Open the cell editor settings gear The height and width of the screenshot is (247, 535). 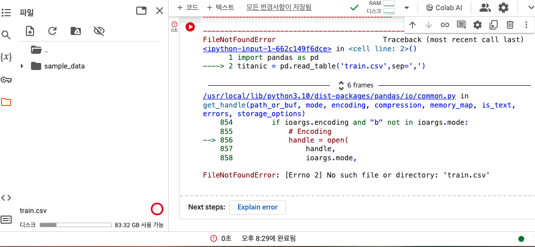point(478,24)
